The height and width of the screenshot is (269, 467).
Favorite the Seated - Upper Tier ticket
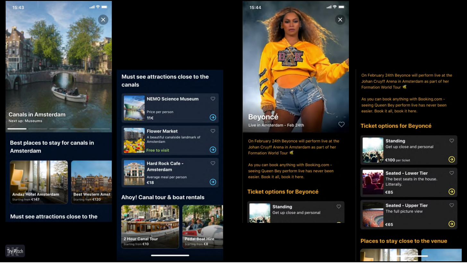click(452, 205)
